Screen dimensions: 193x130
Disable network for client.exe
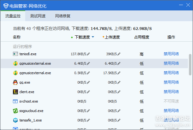171,92
